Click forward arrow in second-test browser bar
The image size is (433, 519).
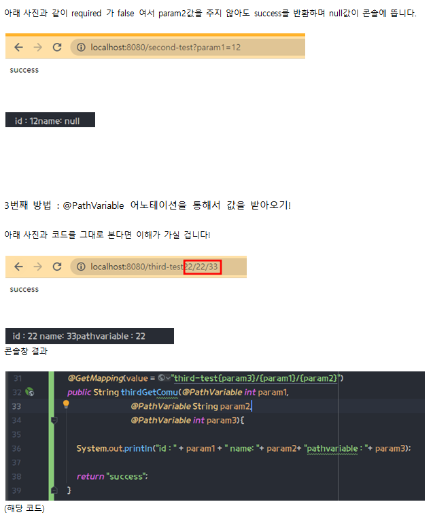38,48
